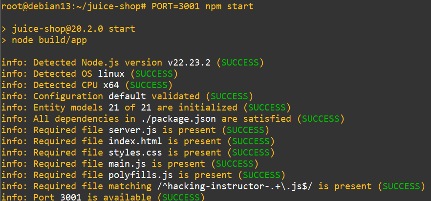
Task: Click SUCCESS on the Detected OS line
Action: [154, 74]
